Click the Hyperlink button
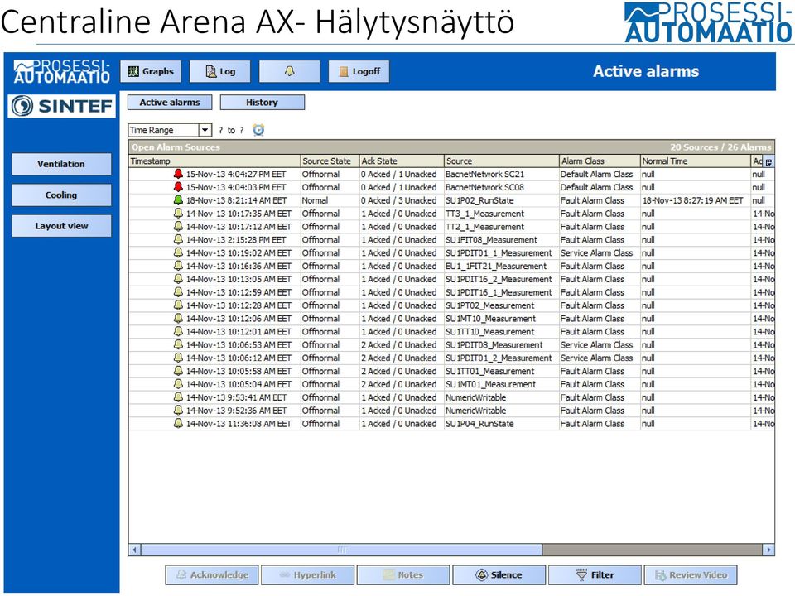The image size is (795, 596). click(308, 575)
